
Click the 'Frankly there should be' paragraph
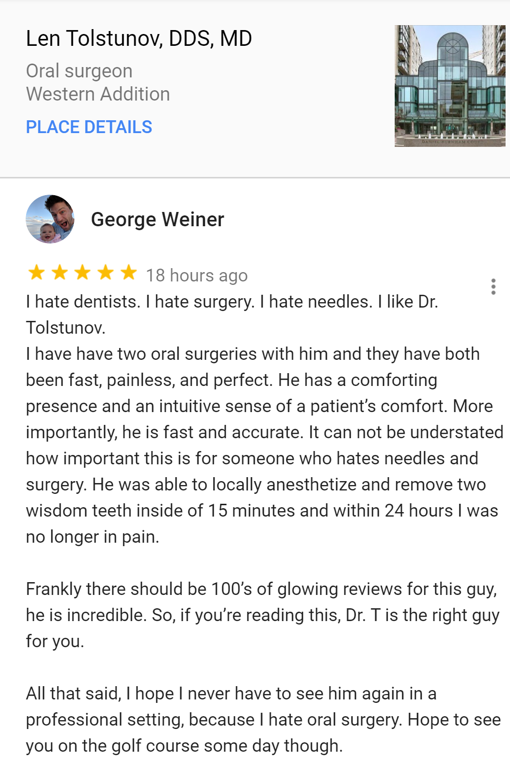click(x=263, y=615)
